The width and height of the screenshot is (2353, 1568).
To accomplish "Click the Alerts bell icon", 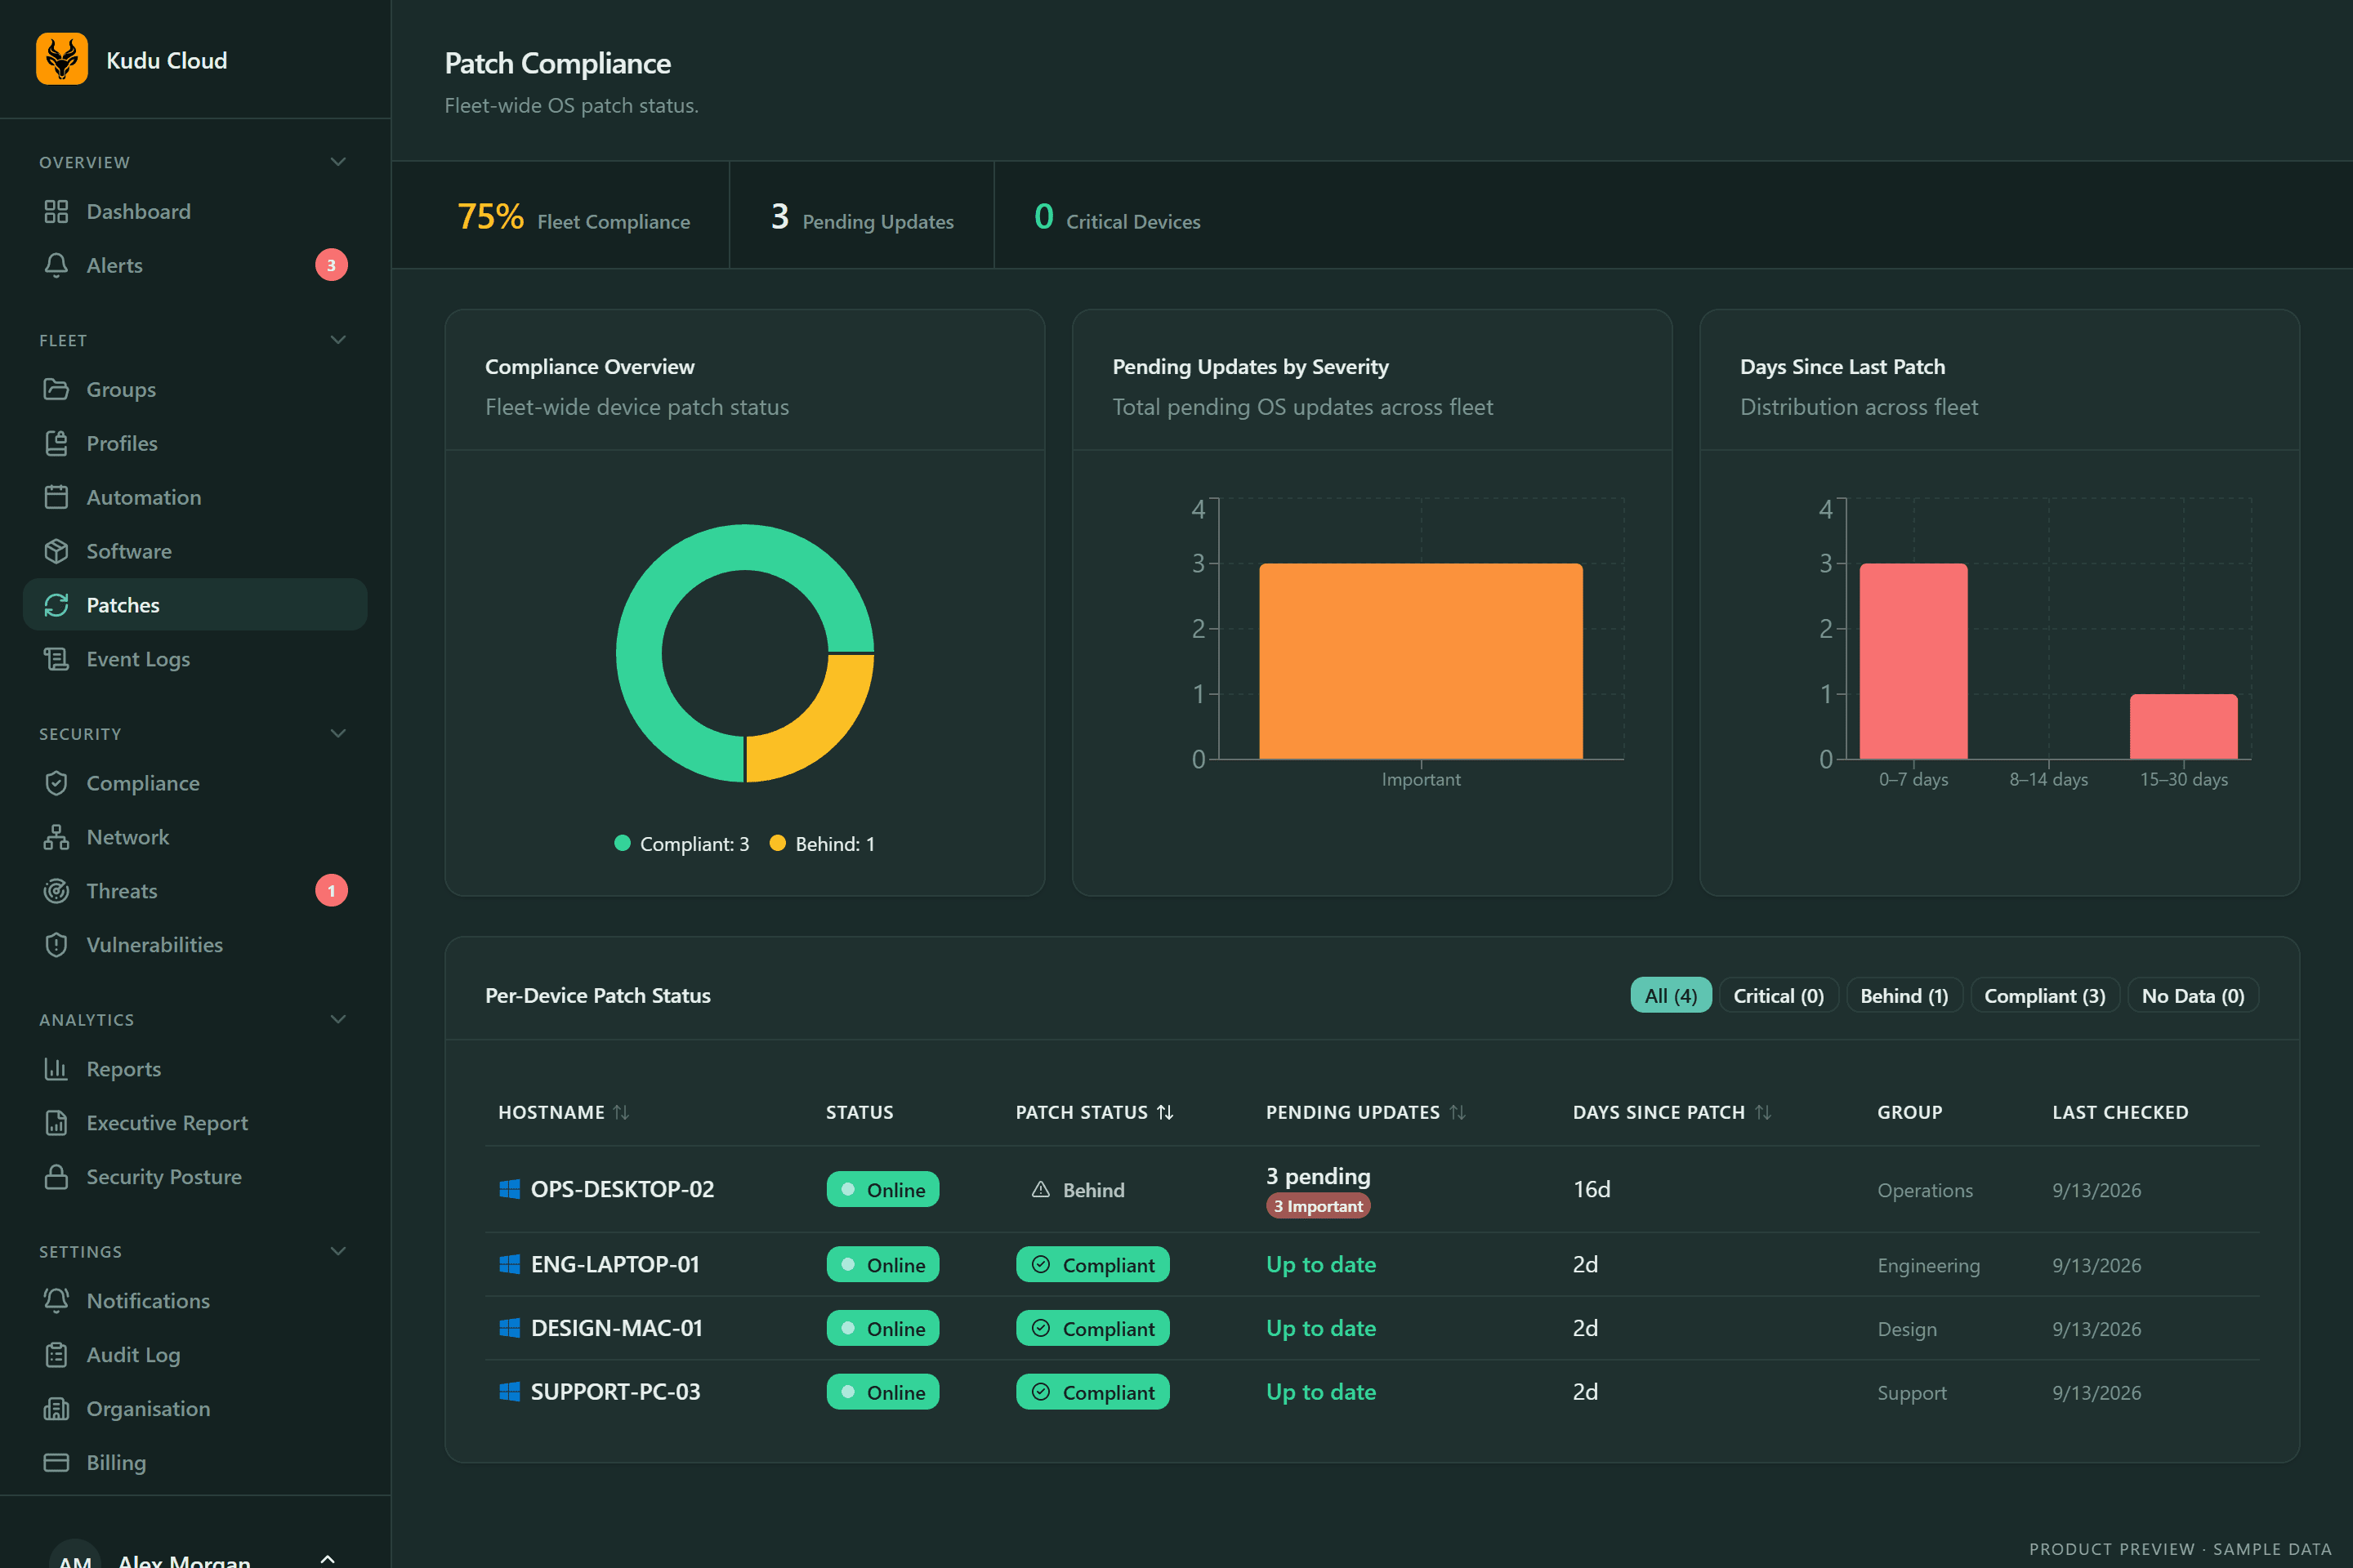I will pyautogui.click(x=56, y=265).
